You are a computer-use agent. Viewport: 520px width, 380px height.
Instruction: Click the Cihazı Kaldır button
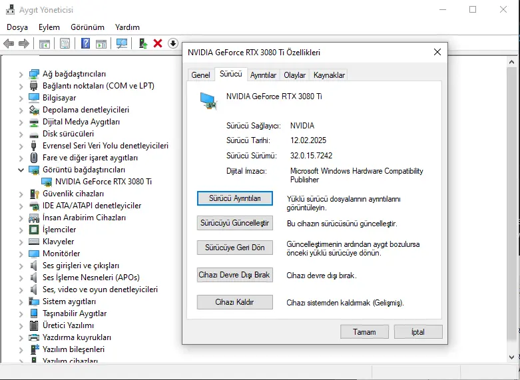click(x=235, y=302)
